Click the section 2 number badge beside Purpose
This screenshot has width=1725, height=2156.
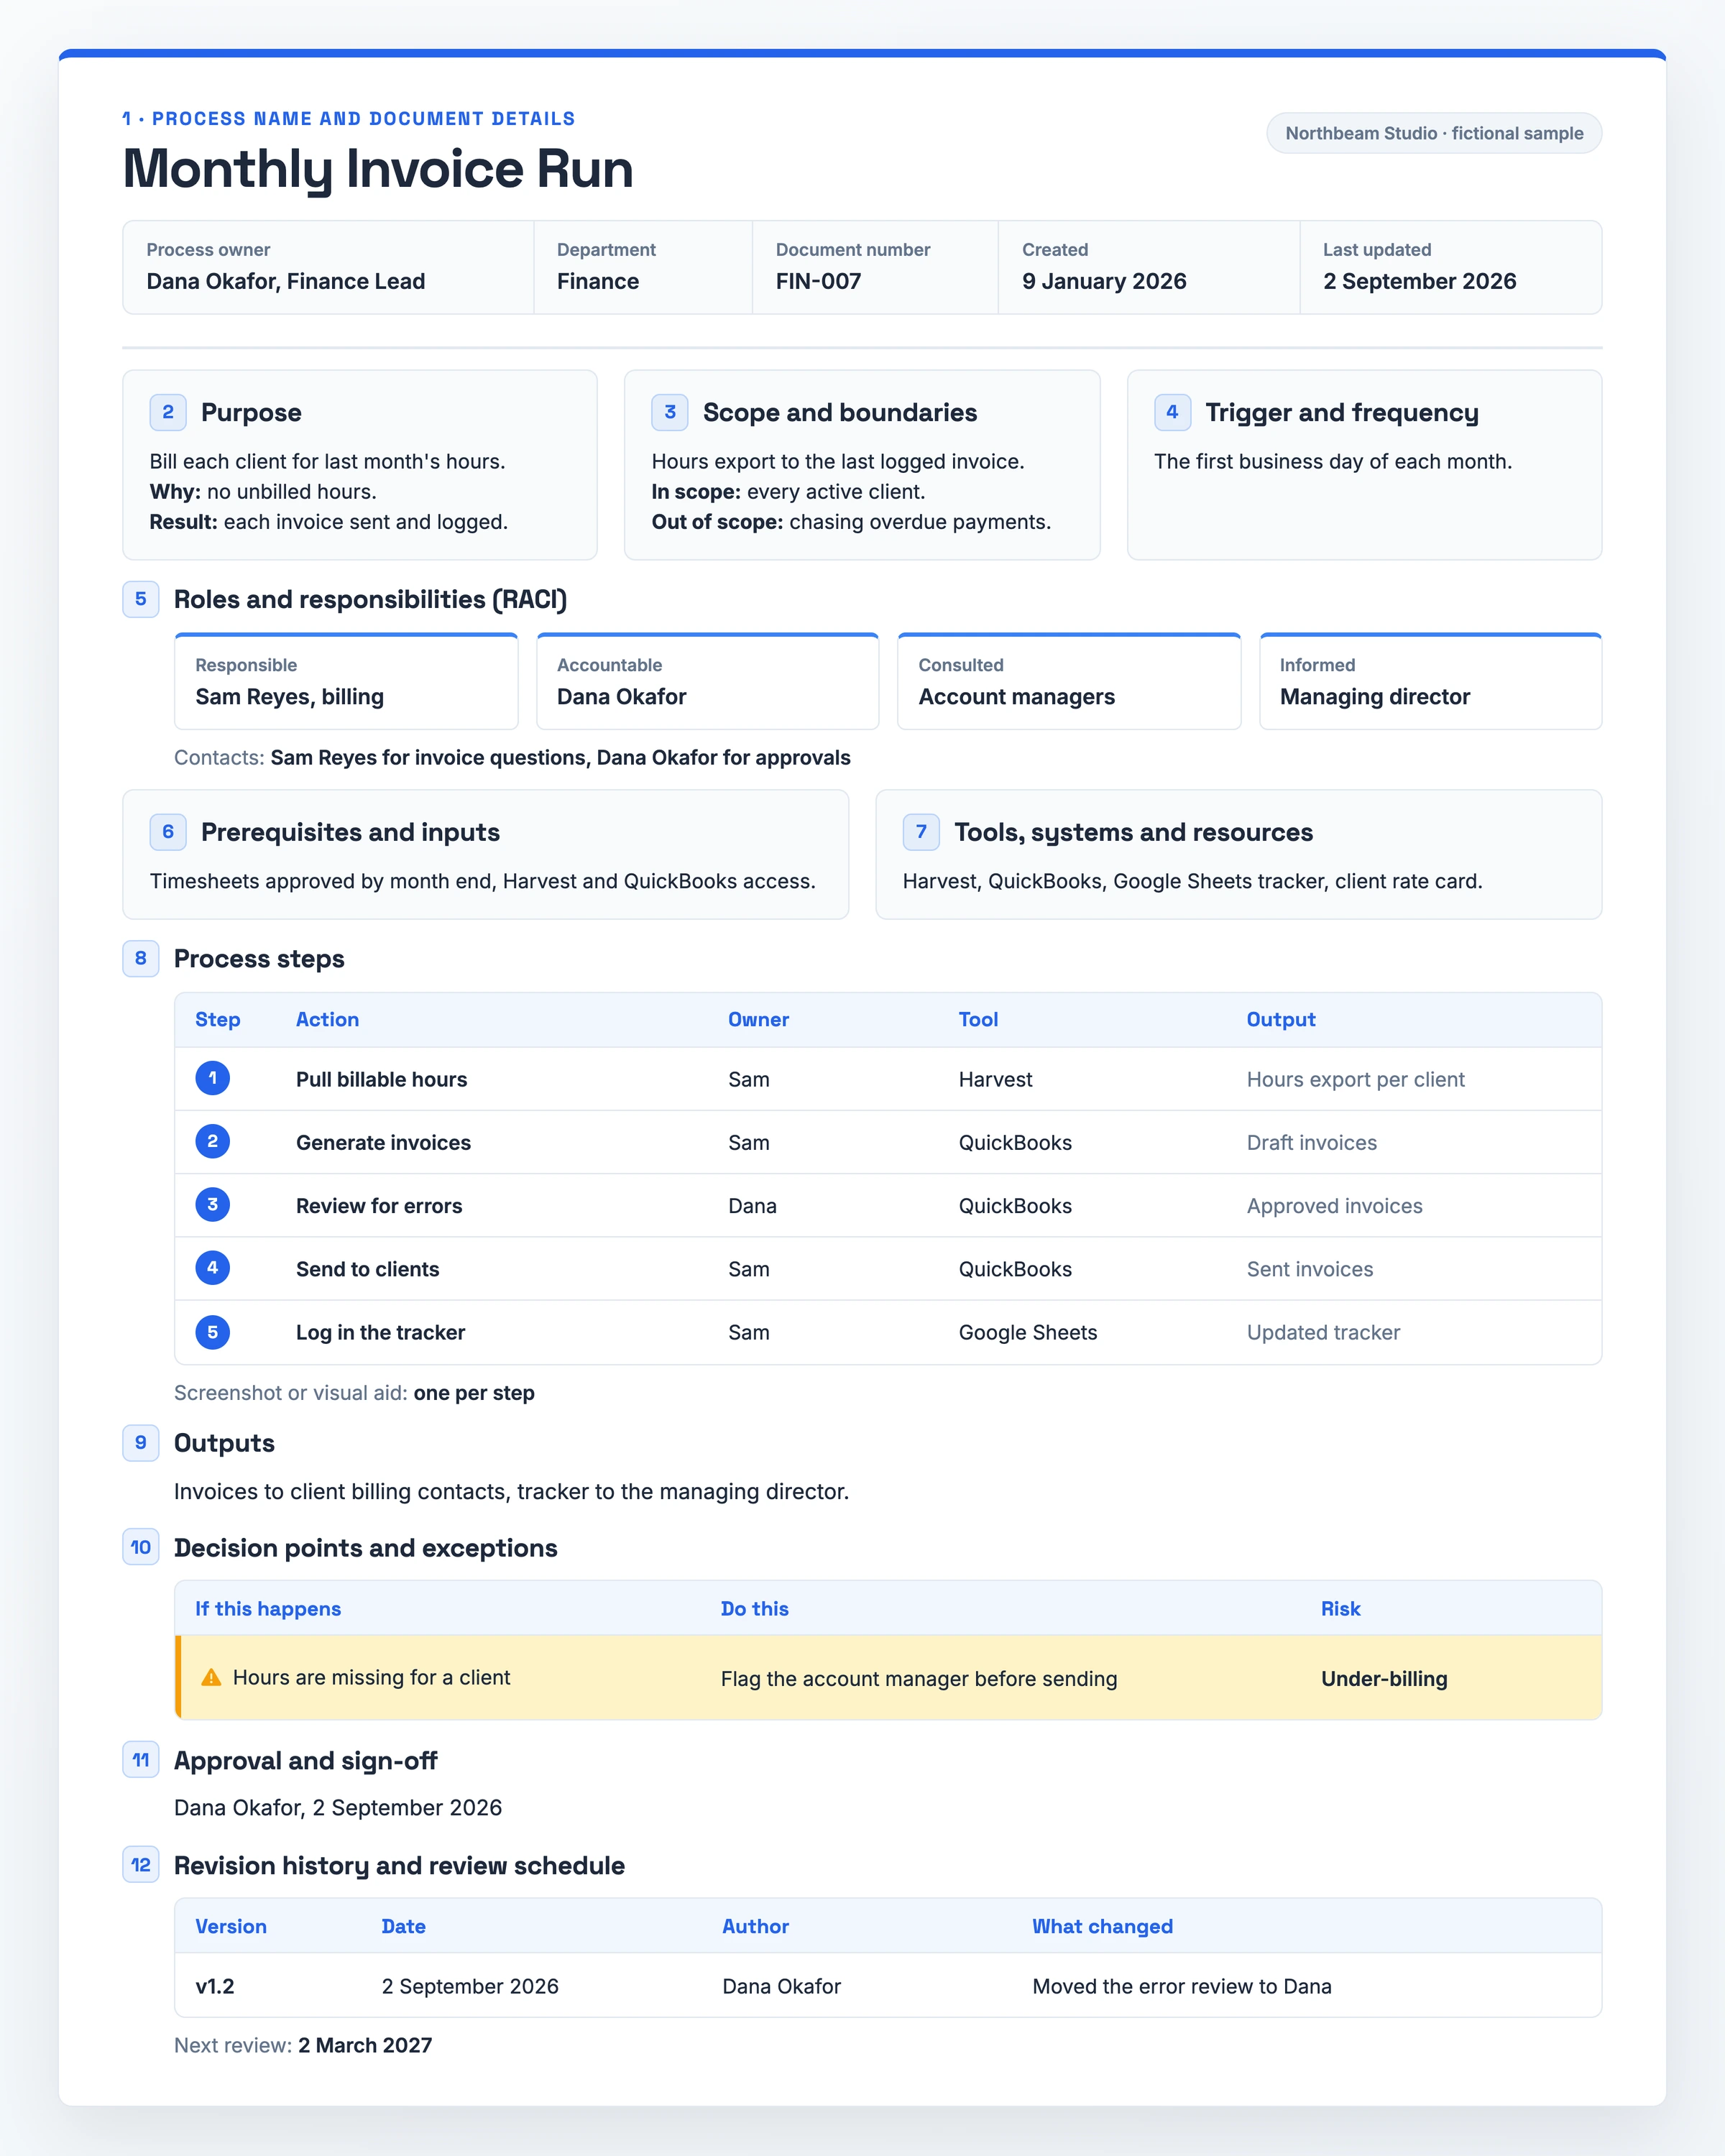coord(168,412)
